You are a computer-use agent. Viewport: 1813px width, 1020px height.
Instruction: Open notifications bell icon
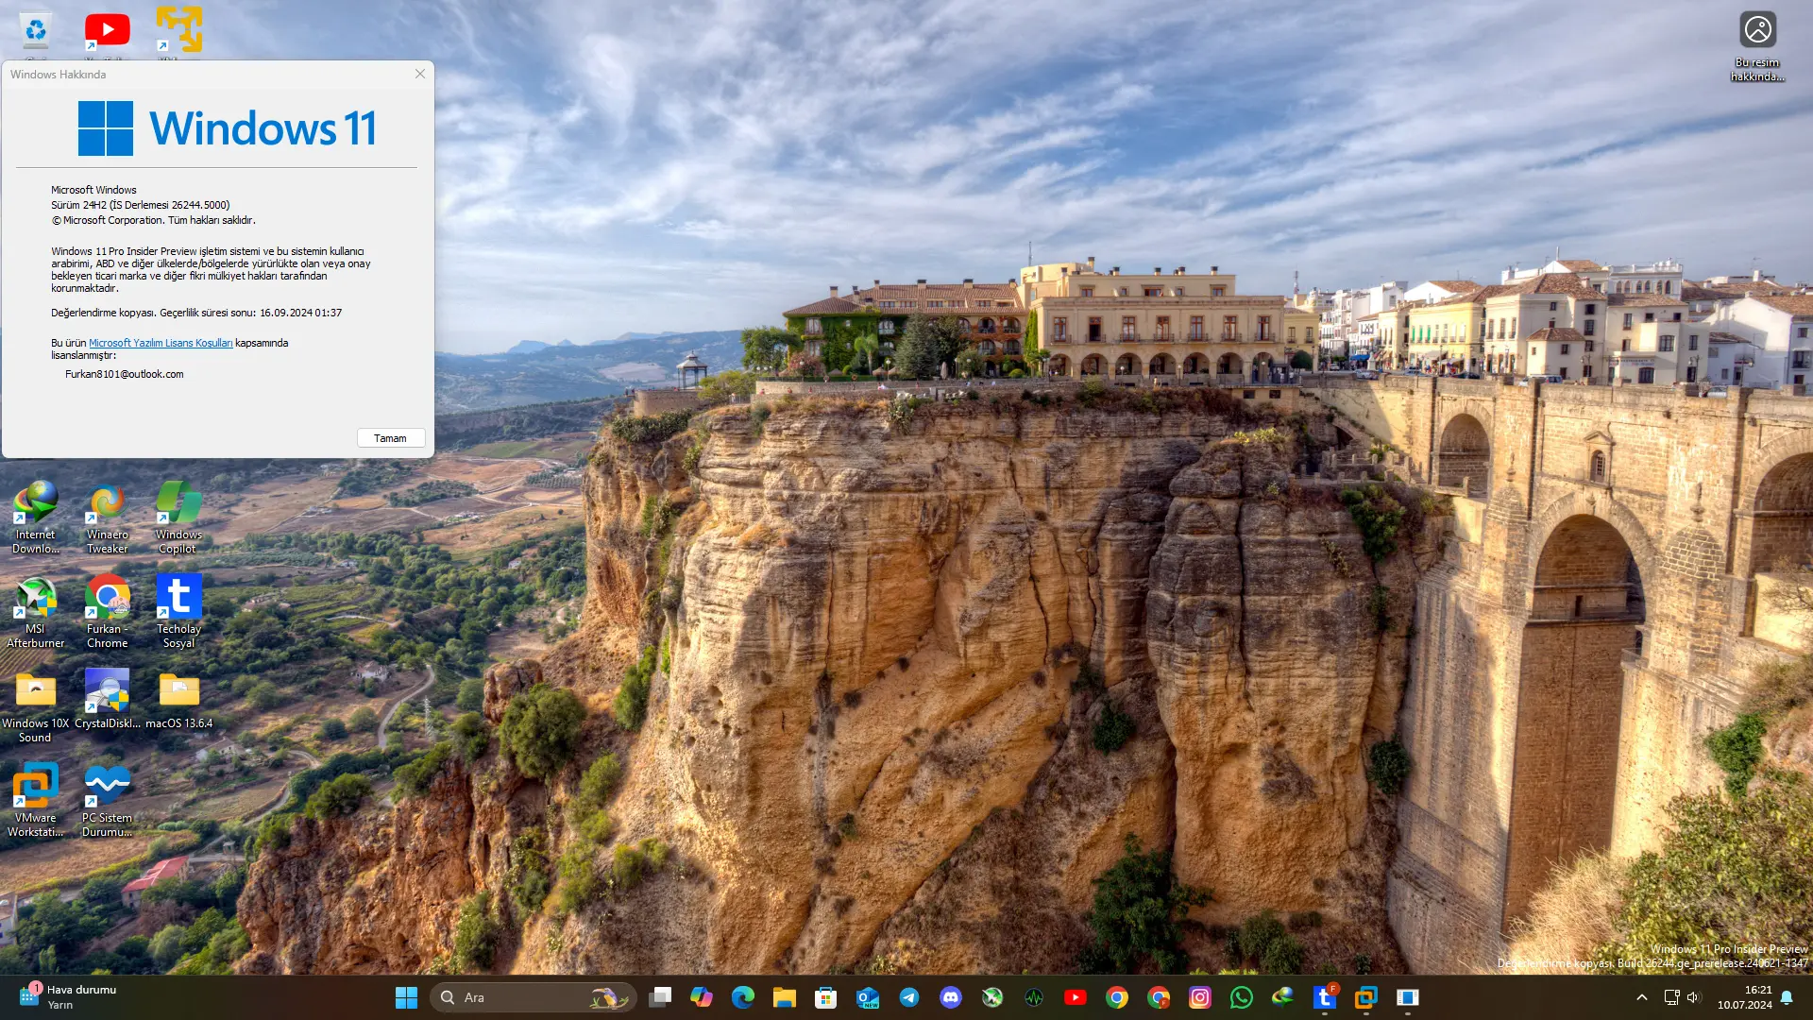coord(1787,997)
